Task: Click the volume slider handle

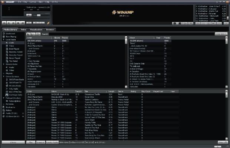Action: pos(39,15)
